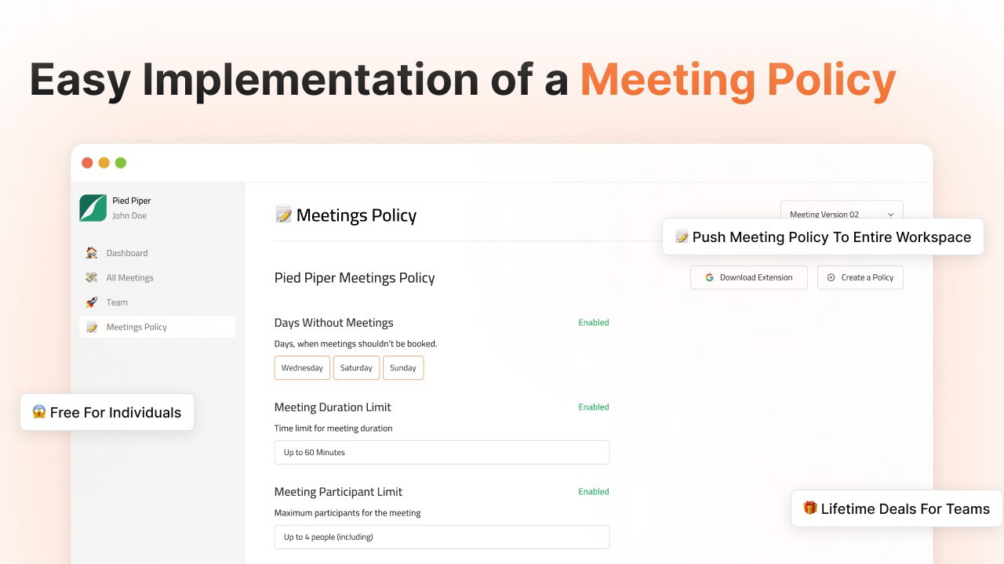The image size is (1004, 564).
Task: Toggle Wednesday as a no-meeting day
Action: [302, 368]
